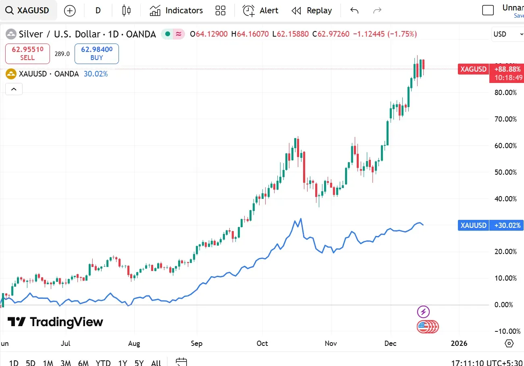
Task: Open the Indicators panel
Action: [x=176, y=10]
